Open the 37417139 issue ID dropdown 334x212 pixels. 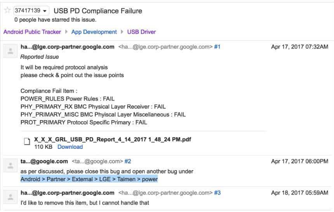pyautogui.click(x=31, y=10)
